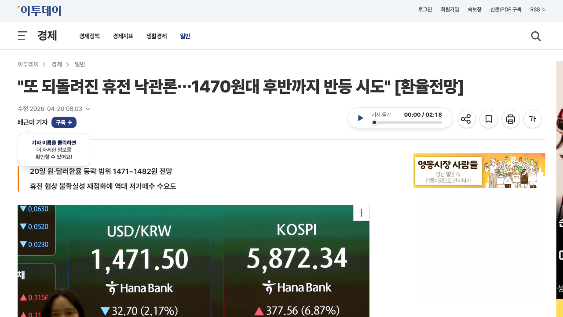Open the 영동시장 사람들 banner
The height and width of the screenshot is (317, 563).
tap(479, 170)
